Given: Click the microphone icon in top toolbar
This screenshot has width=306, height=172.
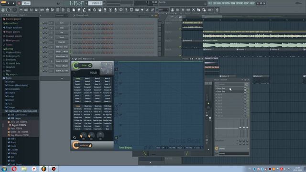Looking at the screenshot, I should coord(116,10).
